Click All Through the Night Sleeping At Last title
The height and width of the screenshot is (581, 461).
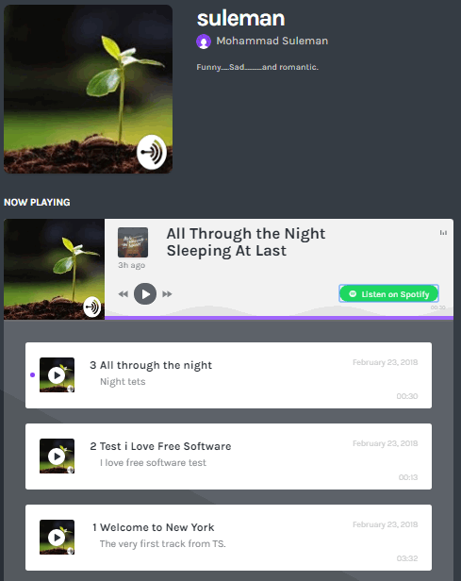[x=246, y=242]
